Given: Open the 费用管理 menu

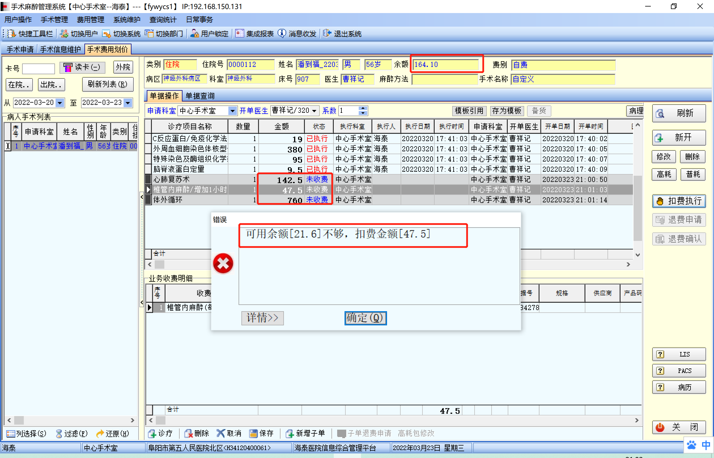Looking at the screenshot, I should coord(90,20).
